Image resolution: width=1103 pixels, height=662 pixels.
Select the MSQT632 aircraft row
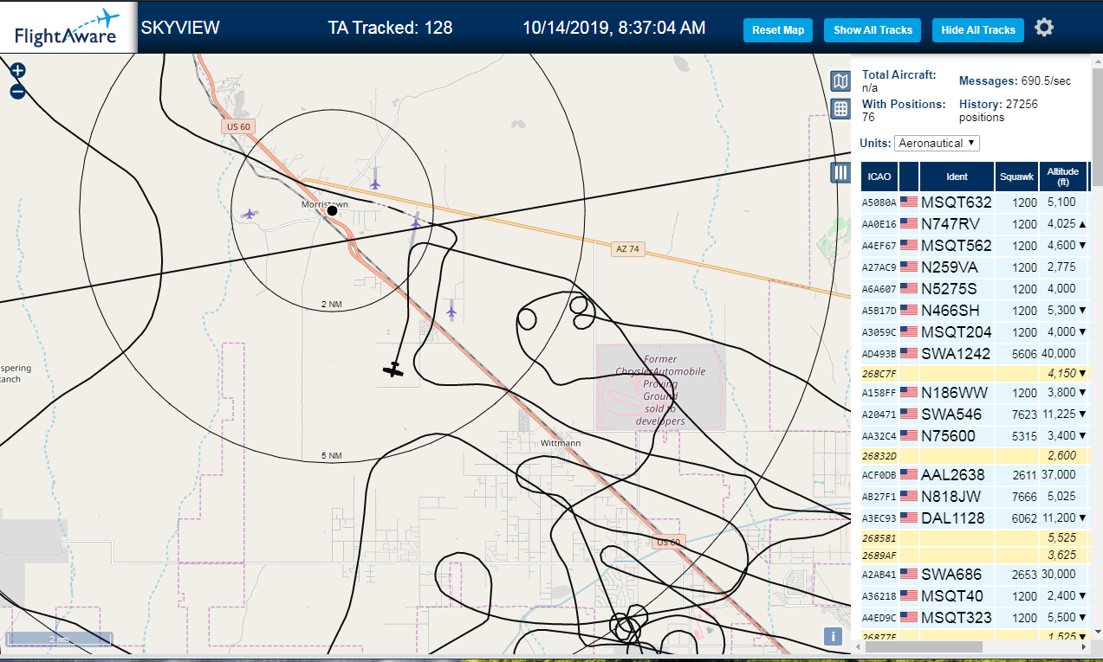coord(975,202)
